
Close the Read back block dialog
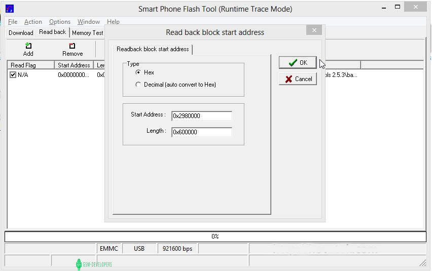click(314, 30)
